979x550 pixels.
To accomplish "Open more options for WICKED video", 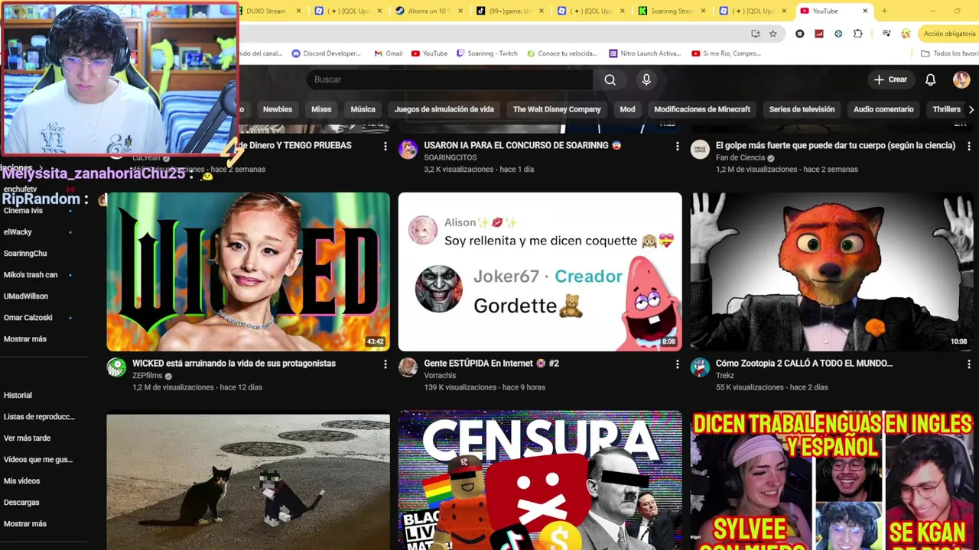I will coord(385,364).
